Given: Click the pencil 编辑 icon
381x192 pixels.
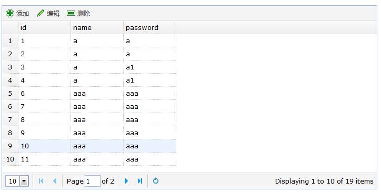Looking at the screenshot, I should click(41, 13).
